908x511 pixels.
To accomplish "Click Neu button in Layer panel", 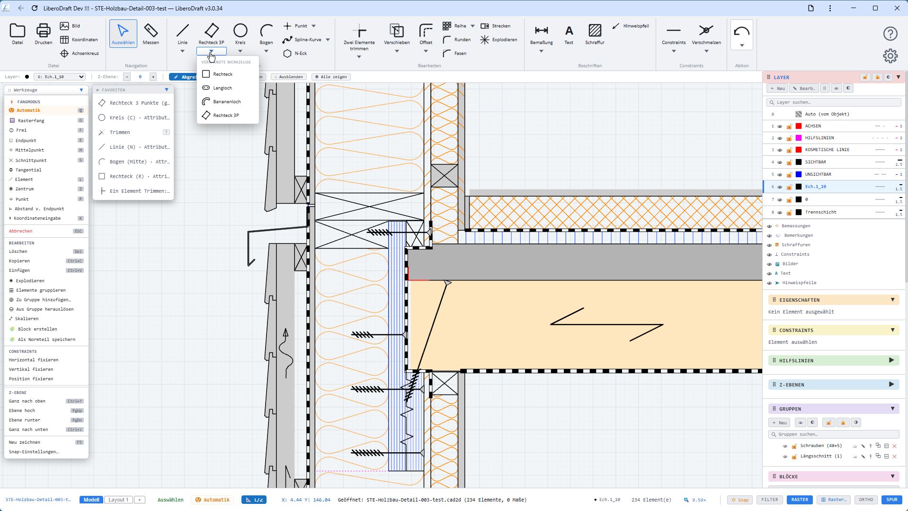I will click(x=777, y=89).
